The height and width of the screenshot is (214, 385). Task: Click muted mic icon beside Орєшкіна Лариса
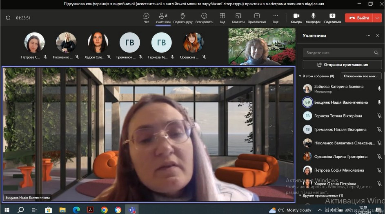pos(379,157)
